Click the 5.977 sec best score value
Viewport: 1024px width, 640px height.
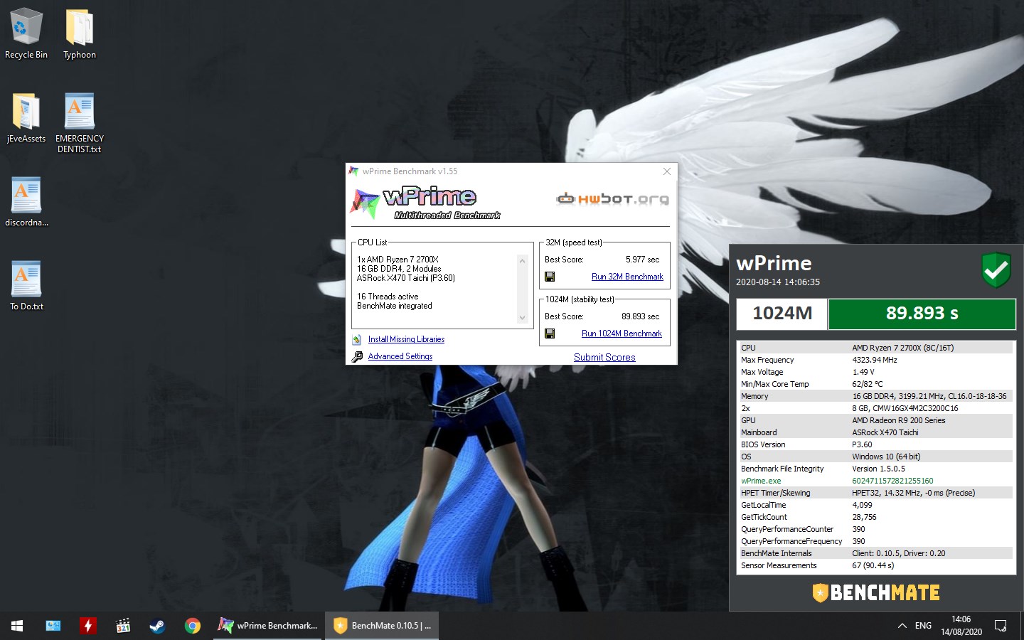[642, 260]
